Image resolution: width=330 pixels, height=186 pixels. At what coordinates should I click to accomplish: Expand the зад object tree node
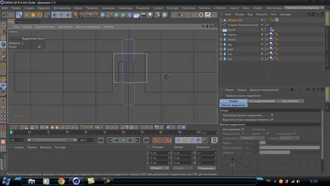pos(221,44)
